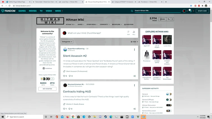The height and width of the screenshot is (119, 212).
Task: Open the user avatar menu in header
Action: click(184, 11)
